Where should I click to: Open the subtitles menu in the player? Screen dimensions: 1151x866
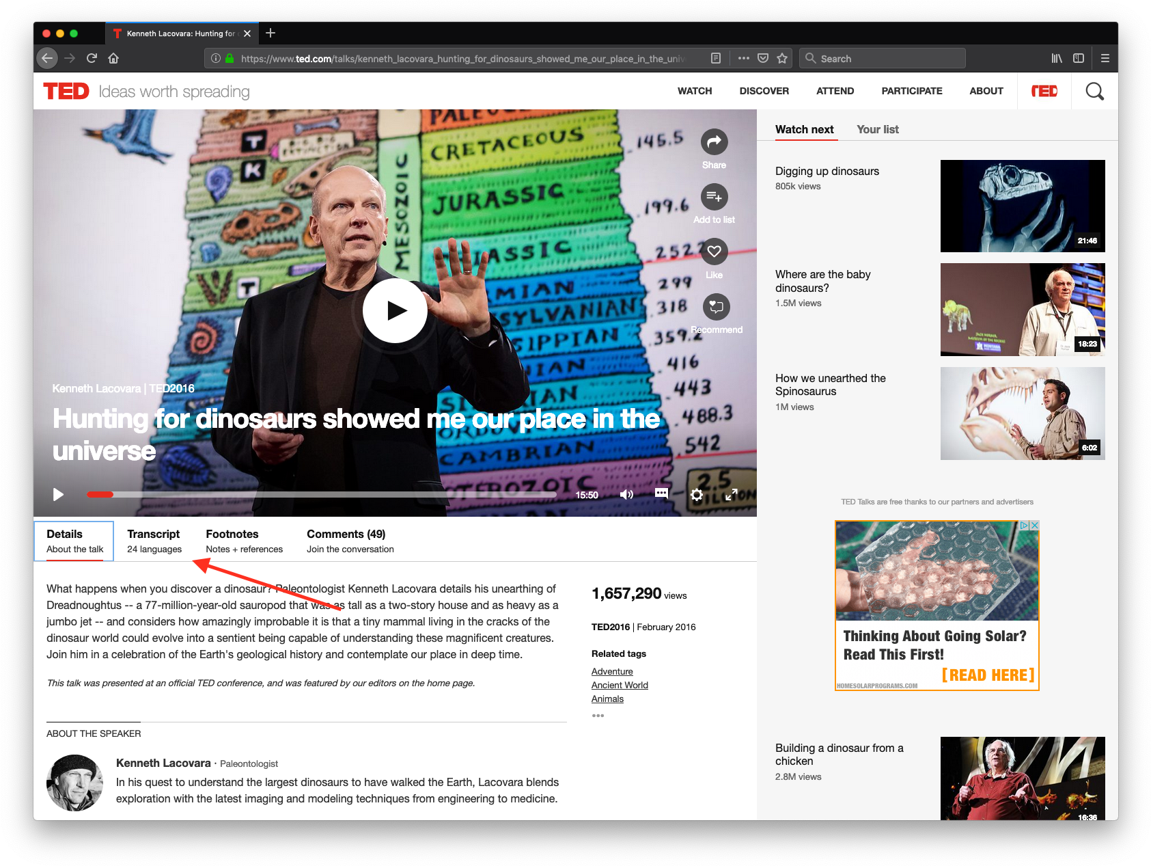tap(661, 493)
